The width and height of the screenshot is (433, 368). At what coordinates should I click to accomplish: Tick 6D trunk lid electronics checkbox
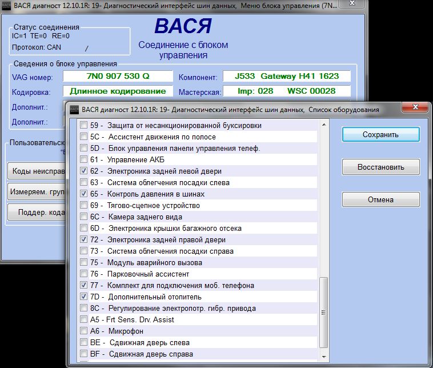click(x=83, y=228)
